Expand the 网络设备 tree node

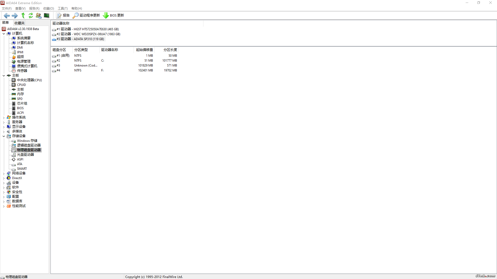(4, 173)
